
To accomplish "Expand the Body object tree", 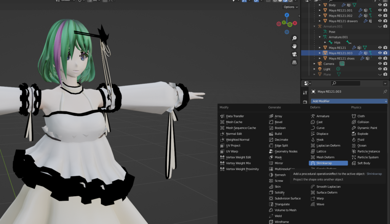I will (x=320, y=5).
